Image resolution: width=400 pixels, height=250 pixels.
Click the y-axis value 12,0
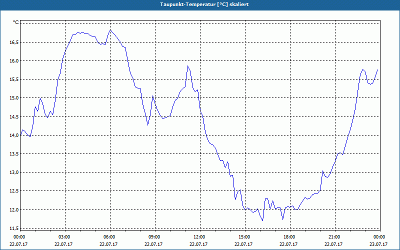pyautogui.click(x=14, y=209)
